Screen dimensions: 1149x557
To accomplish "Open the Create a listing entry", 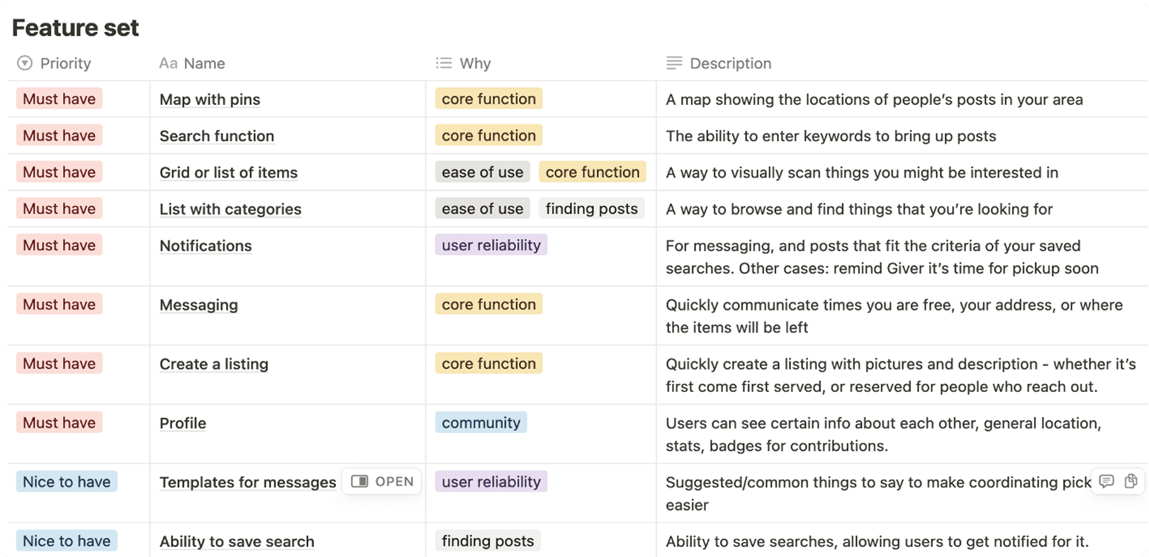I will [x=214, y=364].
